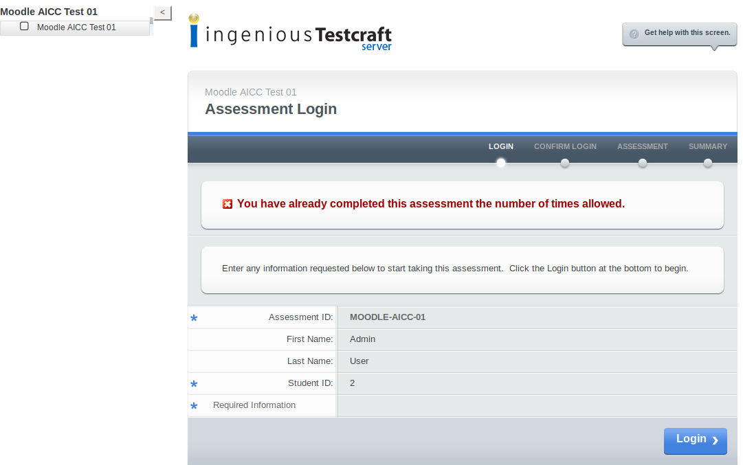
Task: Click the Last Name value User
Action: click(359, 361)
